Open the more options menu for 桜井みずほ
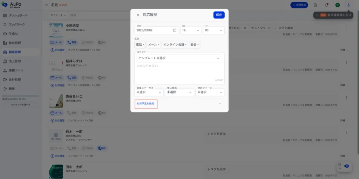The width and height of the screenshot is (359, 179). pos(346,62)
